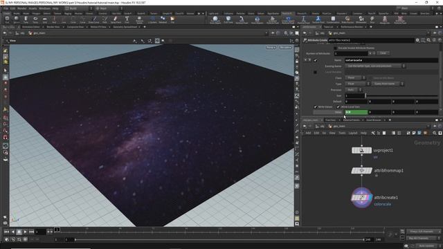Switch to the Render View tab
Image resolution: width=443 pixels, height=249 pixels.
tap(53, 27)
